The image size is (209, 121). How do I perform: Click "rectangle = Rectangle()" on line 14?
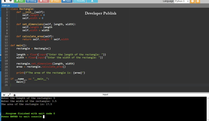[33, 49]
